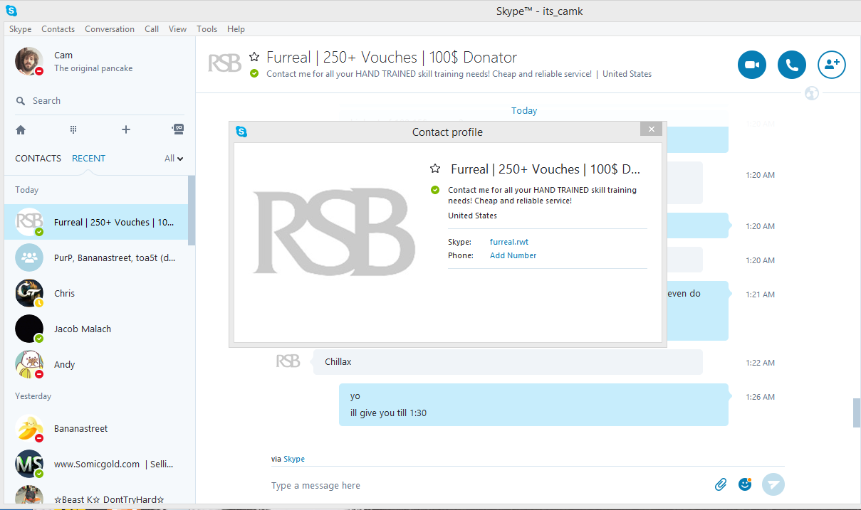Open the emoticon picker
The image size is (861, 510).
pyautogui.click(x=745, y=484)
